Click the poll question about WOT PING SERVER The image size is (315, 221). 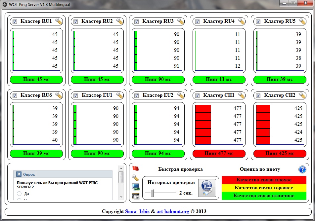tap(57, 185)
